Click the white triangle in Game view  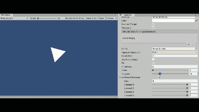click(x=57, y=54)
